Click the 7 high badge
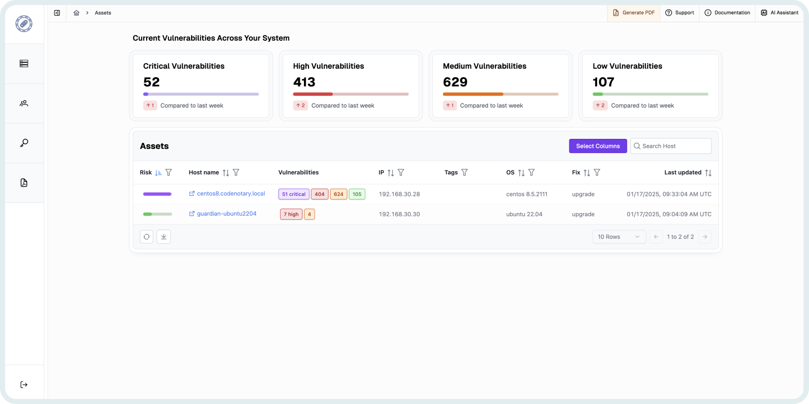The image size is (809, 404). tap(291, 214)
